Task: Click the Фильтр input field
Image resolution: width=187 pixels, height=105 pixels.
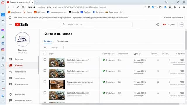Action: [x=54, y=48]
